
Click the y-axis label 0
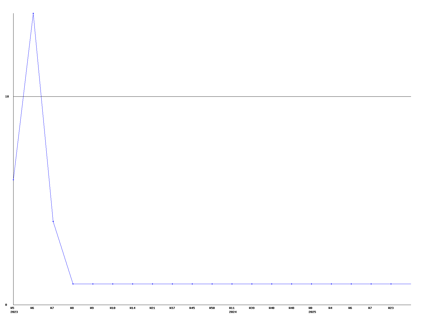6,305
